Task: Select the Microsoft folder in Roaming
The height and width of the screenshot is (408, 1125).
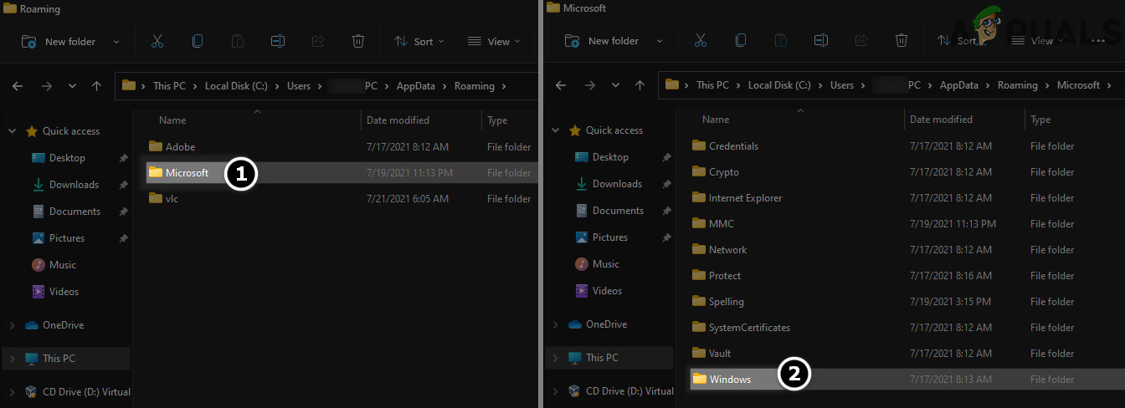Action: point(187,173)
